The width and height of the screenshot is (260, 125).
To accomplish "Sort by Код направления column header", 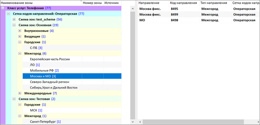I will point(184,3).
